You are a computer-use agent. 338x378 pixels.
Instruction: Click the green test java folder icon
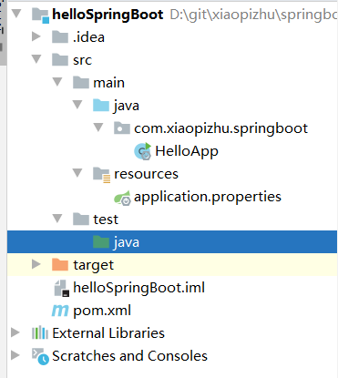[x=101, y=242]
